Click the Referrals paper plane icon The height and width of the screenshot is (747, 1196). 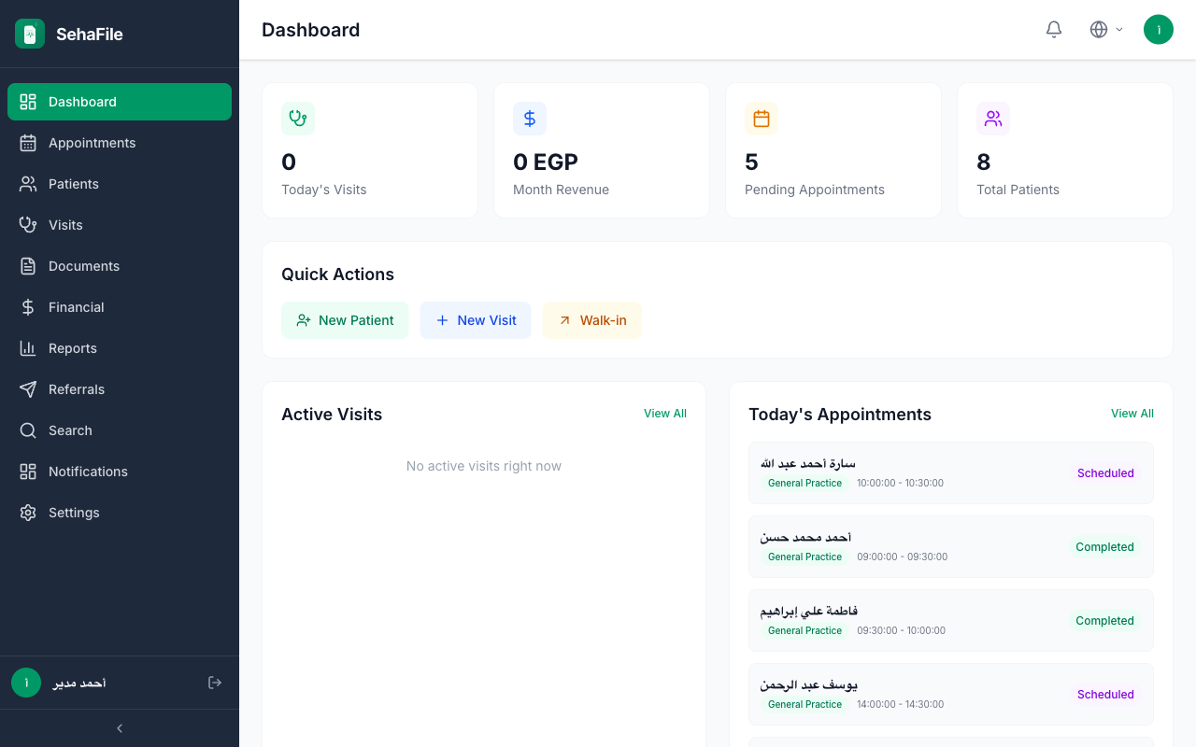click(28, 389)
